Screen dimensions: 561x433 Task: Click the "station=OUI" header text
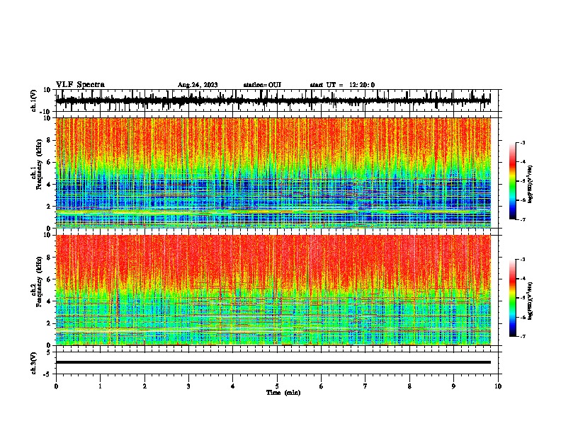coord(262,85)
